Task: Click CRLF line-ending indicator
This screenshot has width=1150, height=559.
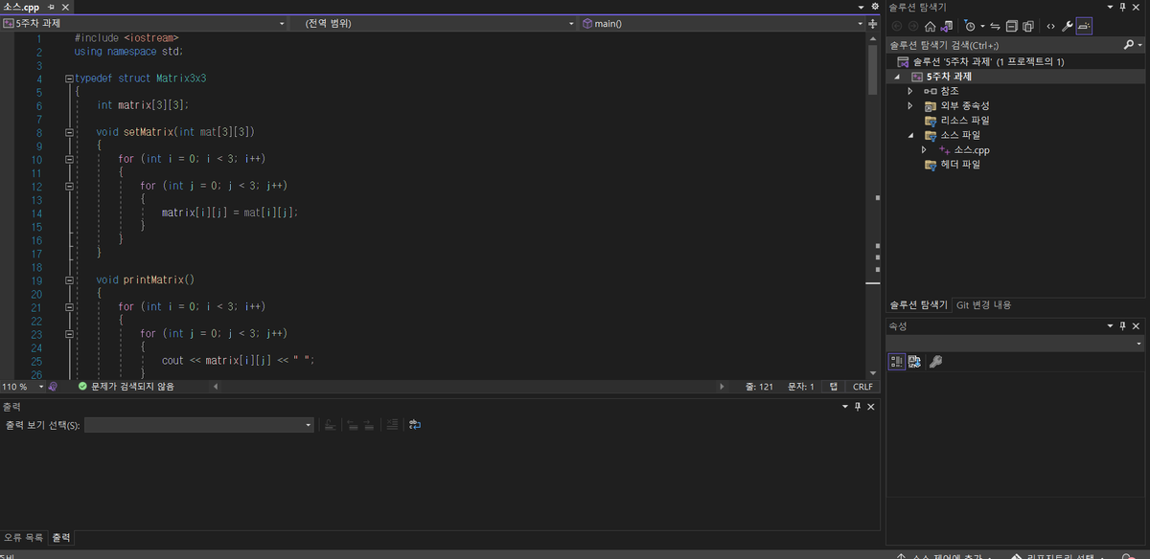Action: (862, 387)
